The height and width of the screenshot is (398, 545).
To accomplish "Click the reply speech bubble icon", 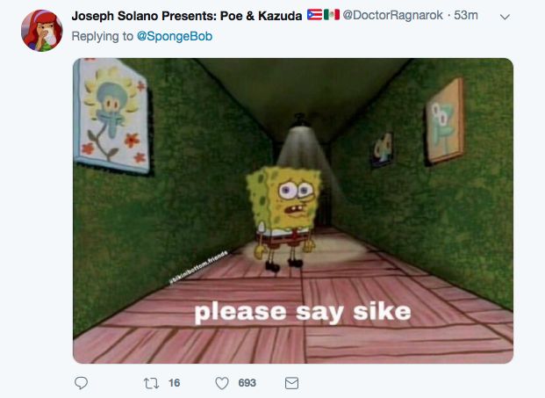I will point(81,383).
